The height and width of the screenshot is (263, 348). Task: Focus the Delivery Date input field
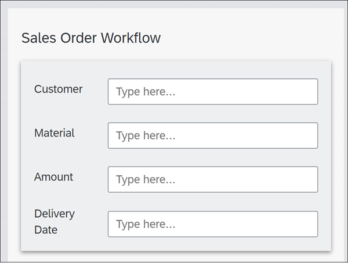click(x=213, y=224)
